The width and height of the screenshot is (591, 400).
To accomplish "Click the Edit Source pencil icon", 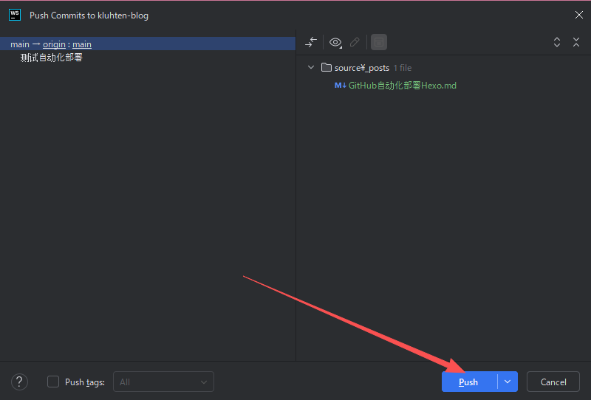I will pyautogui.click(x=355, y=42).
